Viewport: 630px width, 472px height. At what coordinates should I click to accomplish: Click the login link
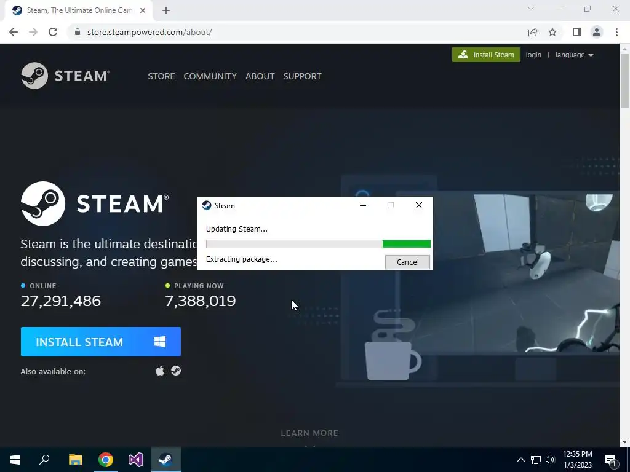[533, 55]
